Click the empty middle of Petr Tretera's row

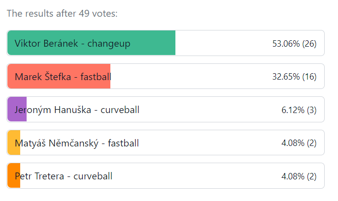click(x=197, y=176)
